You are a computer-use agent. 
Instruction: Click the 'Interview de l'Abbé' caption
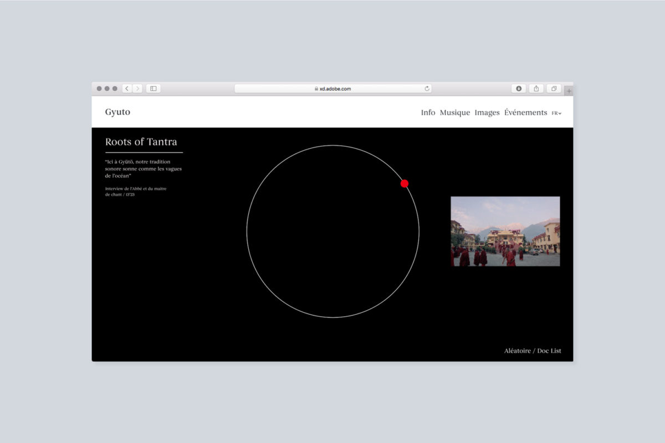coord(136,192)
